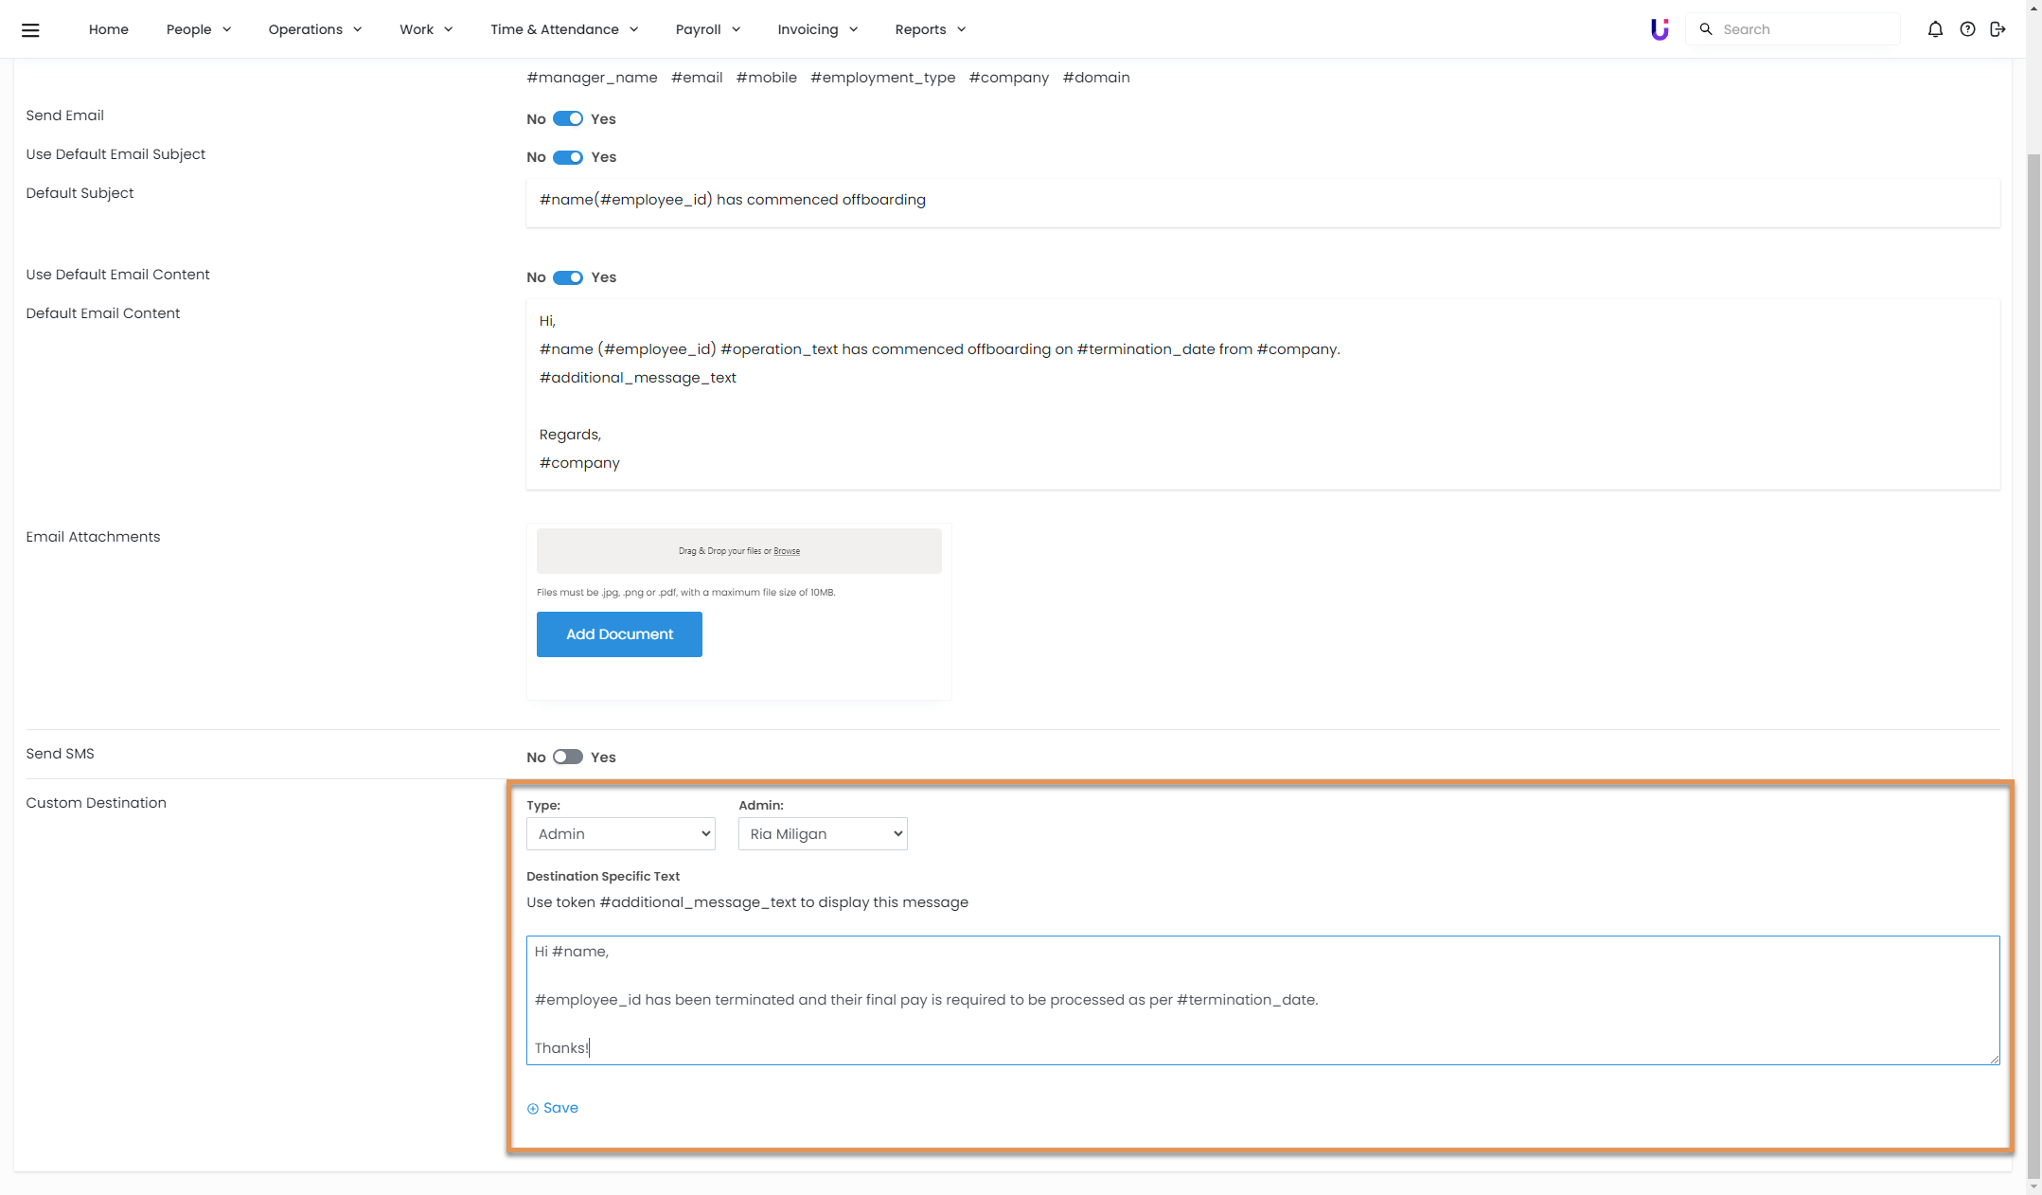2042x1195 pixels.
Task: Click the Browse link for attachments
Action: [x=787, y=551]
